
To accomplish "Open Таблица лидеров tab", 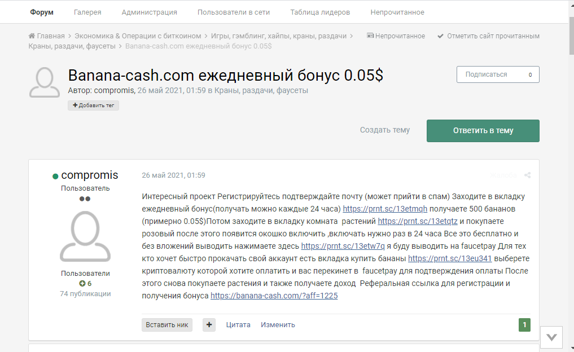I will pyautogui.click(x=320, y=12).
